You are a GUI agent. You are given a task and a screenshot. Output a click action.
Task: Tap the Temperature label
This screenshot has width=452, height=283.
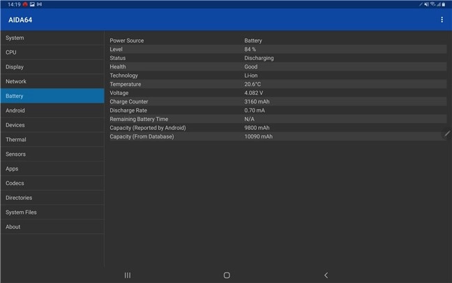coord(125,84)
